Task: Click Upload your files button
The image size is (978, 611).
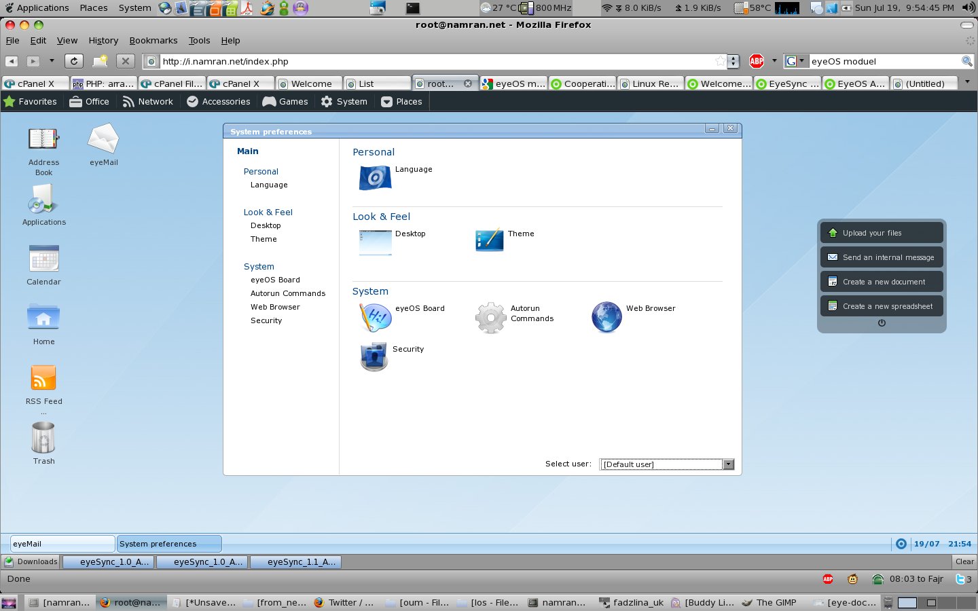Action: click(882, 233)
